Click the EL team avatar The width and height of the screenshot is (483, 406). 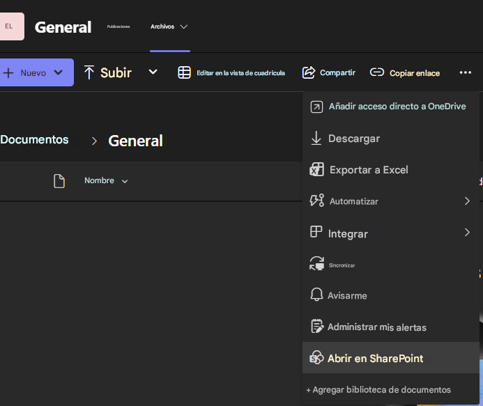coord(12,26)
